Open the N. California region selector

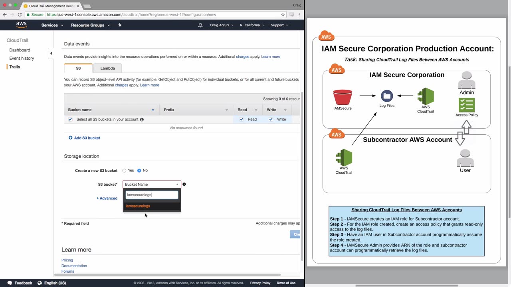252,25
